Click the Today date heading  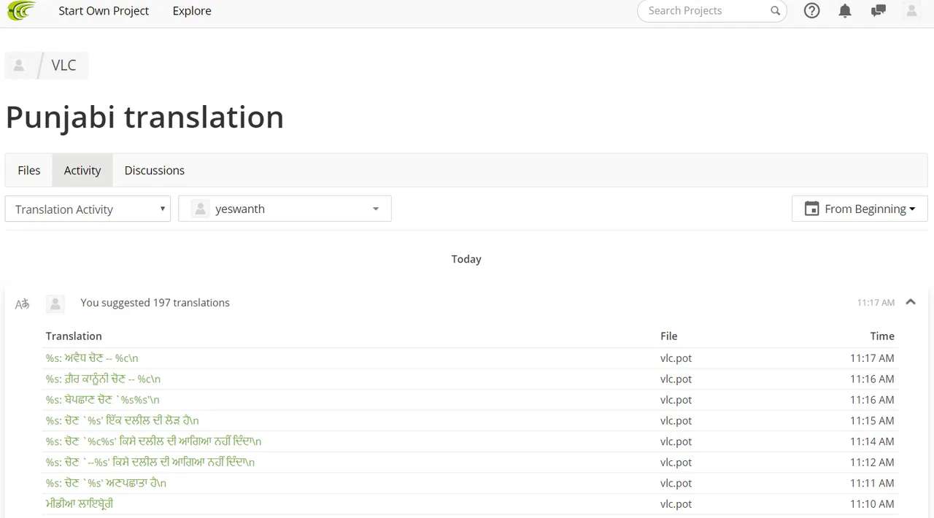pos(466,259)
